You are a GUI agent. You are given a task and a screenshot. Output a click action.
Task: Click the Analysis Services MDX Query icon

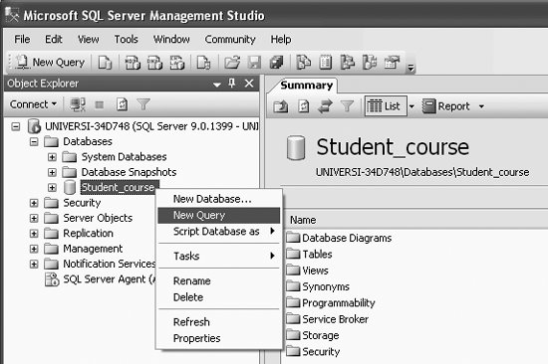[133, 63]
